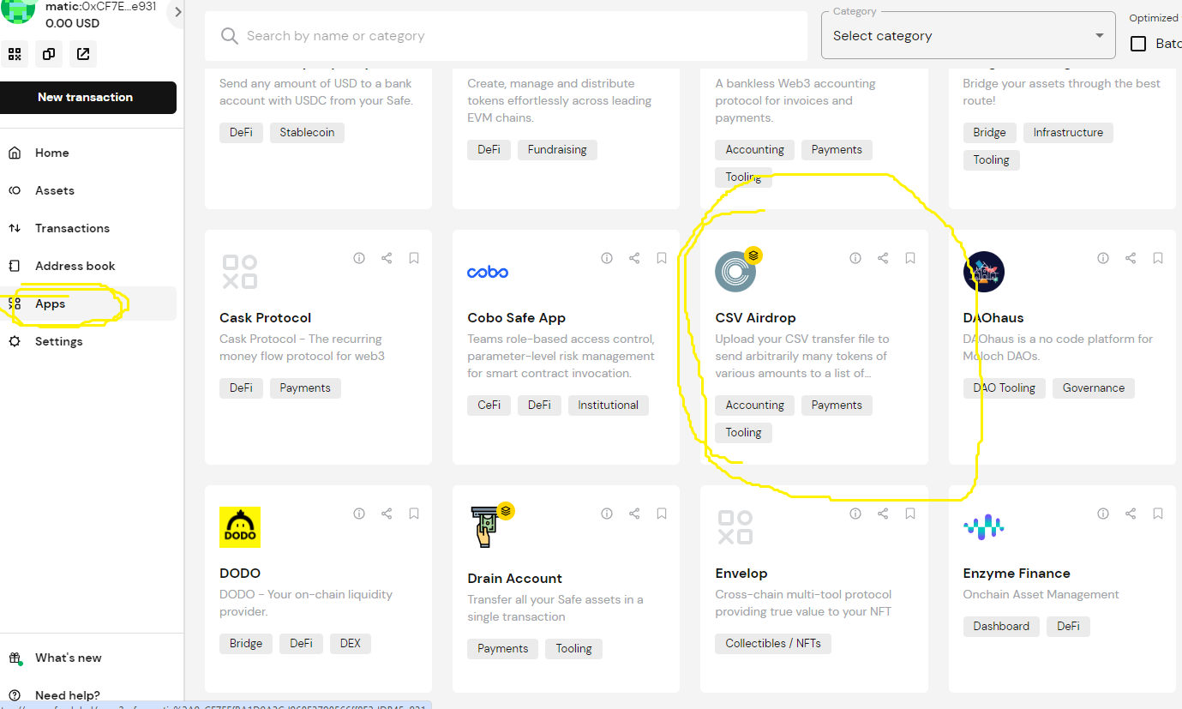Click the CeFi tag on Cobo Safe App
The width and height of the screenshot is (1182, 709).
coord(489,406)
